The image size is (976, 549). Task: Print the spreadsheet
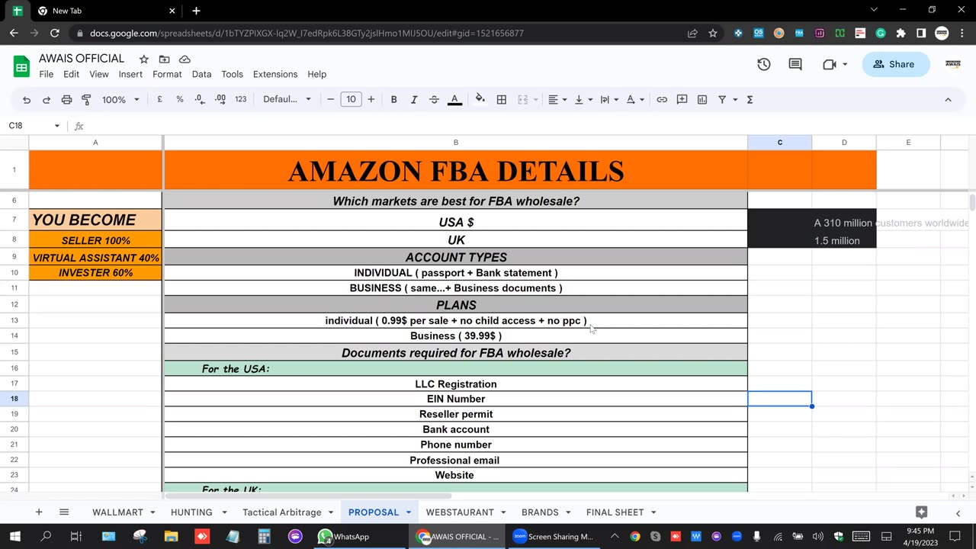(66, 99)
